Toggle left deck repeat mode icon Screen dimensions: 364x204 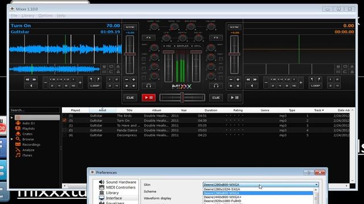coord(111,67)
